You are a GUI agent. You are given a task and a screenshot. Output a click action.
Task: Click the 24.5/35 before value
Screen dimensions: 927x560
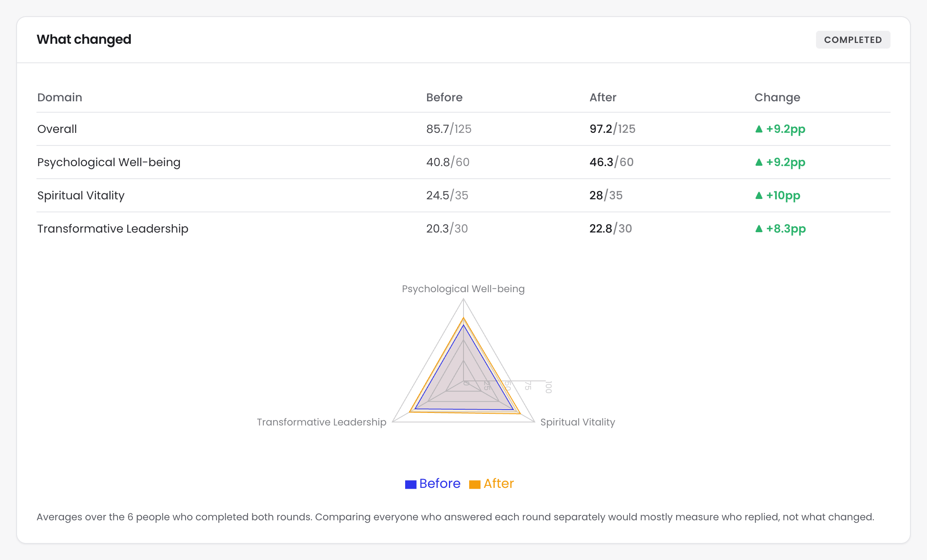click(447, 195)
